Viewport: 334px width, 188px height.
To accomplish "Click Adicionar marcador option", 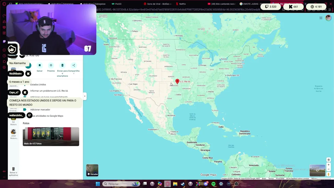I will click(x=40, y=110).
